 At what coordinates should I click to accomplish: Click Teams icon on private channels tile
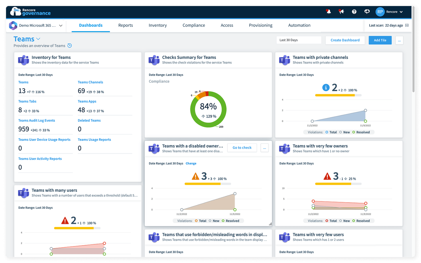coord(285,60)
